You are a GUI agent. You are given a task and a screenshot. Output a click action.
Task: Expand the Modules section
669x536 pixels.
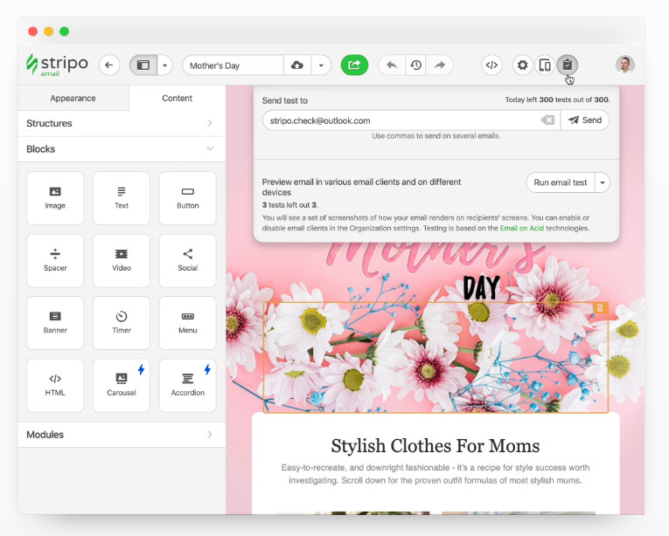(121, 435)
